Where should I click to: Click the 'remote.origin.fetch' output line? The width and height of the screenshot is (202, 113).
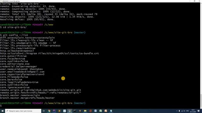41,93
